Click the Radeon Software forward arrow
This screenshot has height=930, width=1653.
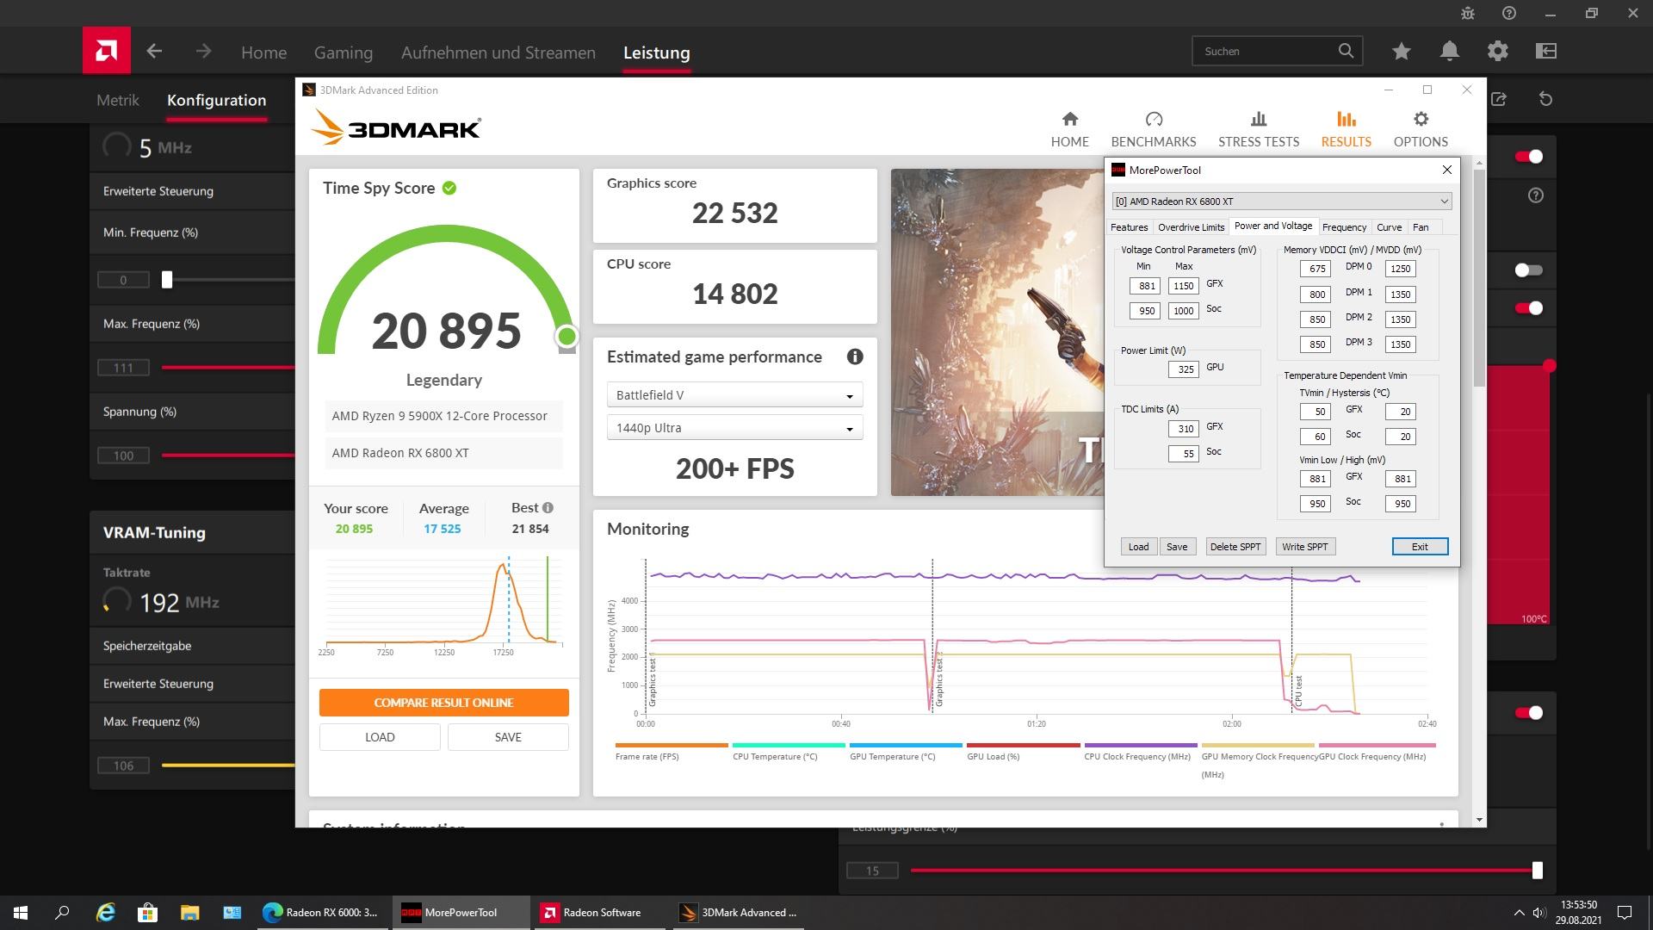click(x=203, y=52)
